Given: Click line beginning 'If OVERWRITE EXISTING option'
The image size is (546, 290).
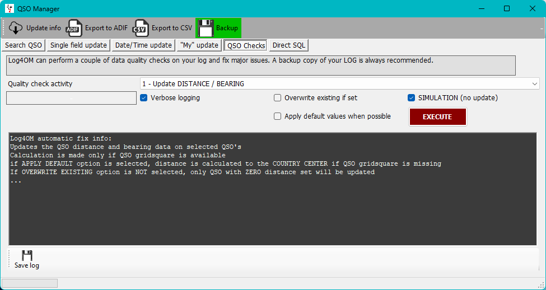Looking at the screenshot, I should coord(192,172).
